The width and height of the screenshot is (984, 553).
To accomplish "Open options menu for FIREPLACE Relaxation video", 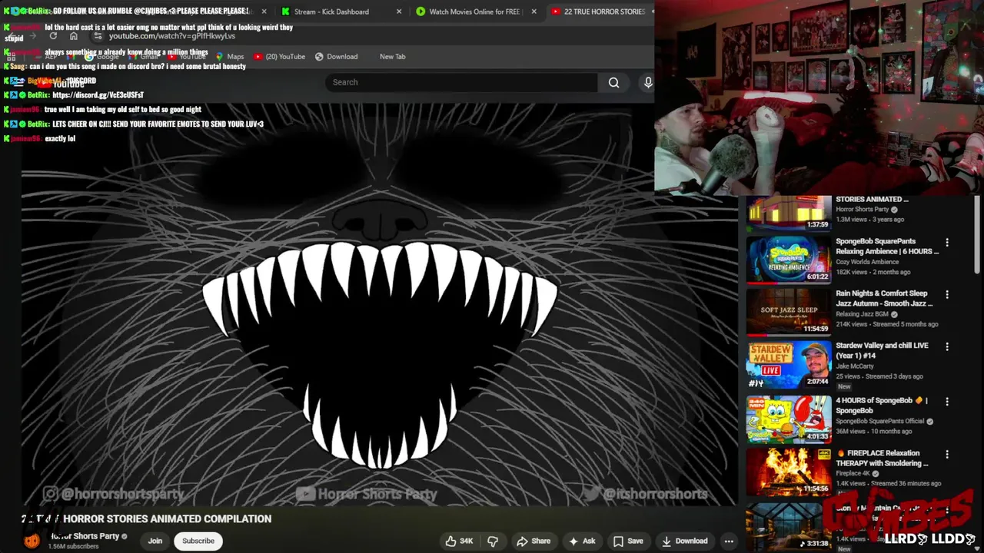I will point(947,454).
